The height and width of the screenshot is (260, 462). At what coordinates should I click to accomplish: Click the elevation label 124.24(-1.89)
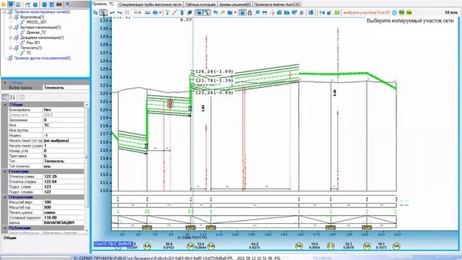[x=214, y=71]
